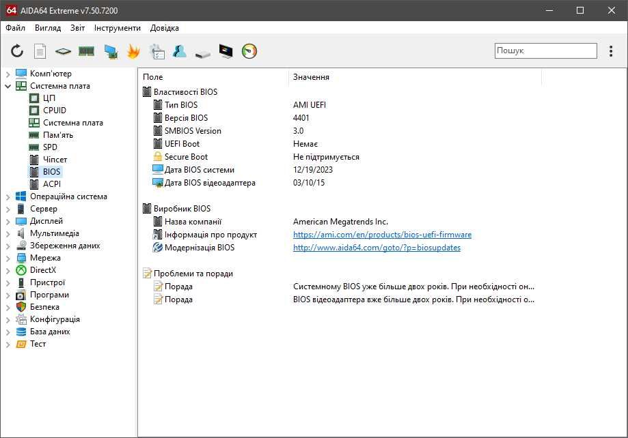
Task: Expand the Конфігурація node
Action: [x=8, y=319]
